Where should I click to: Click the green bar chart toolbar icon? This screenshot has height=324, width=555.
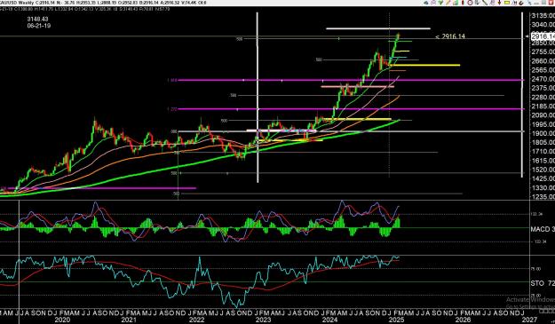click(x=456, y=3)
